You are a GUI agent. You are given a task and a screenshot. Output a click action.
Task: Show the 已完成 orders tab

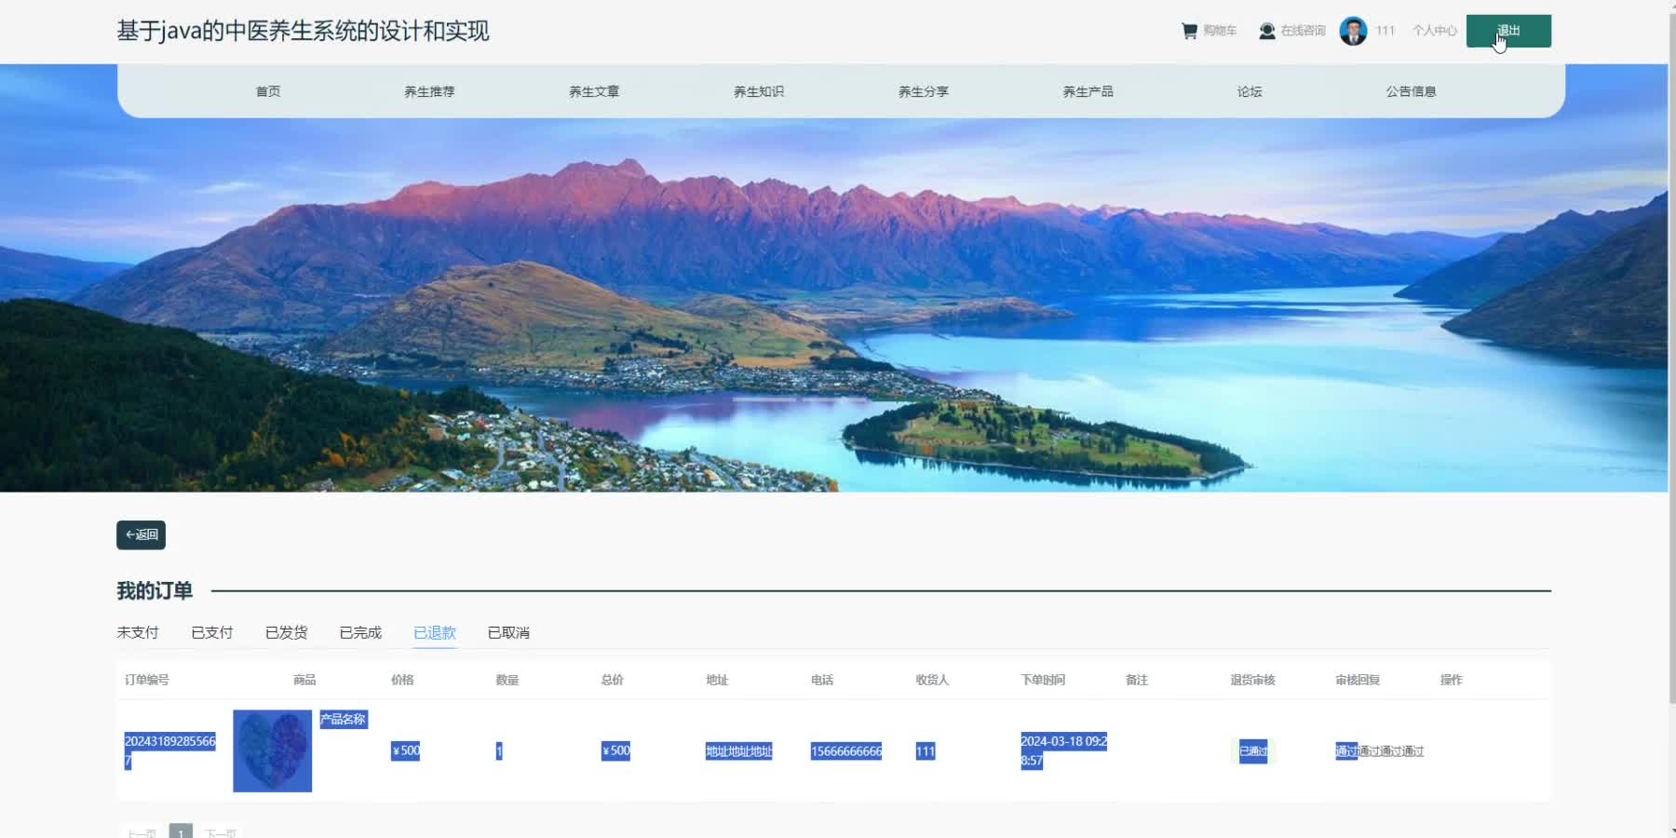(360, 632)
